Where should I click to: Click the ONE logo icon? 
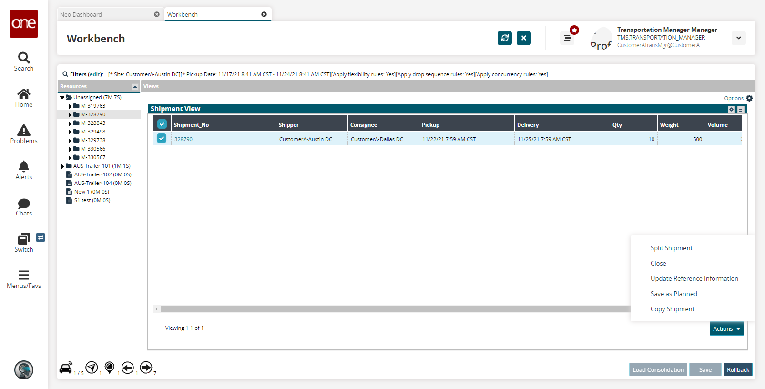coord(24,24)
